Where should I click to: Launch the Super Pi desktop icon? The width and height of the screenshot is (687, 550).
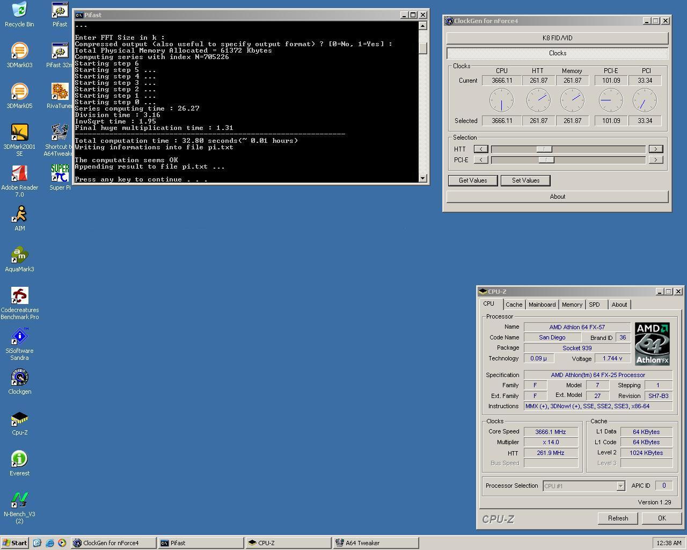tap(60, 178)
